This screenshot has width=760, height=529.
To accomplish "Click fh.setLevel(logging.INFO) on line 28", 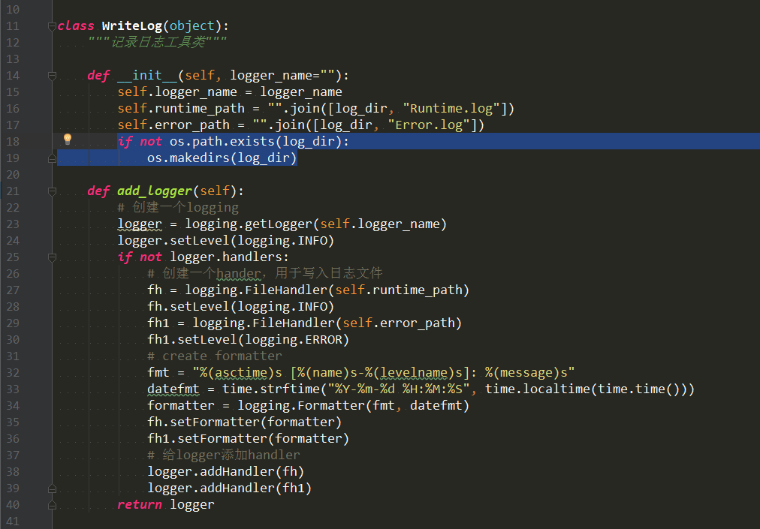I will (241, 306).
